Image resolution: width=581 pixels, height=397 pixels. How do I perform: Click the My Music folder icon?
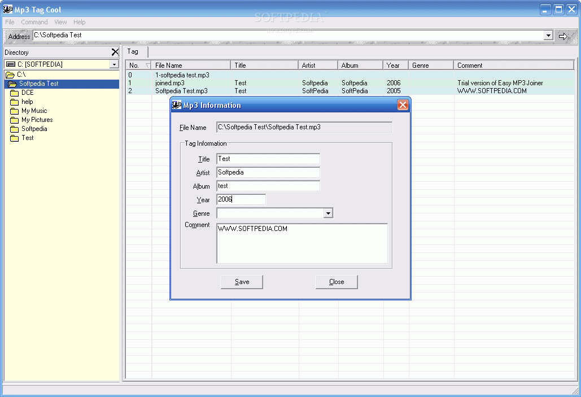pyautogui.click(x=15, y=111)
